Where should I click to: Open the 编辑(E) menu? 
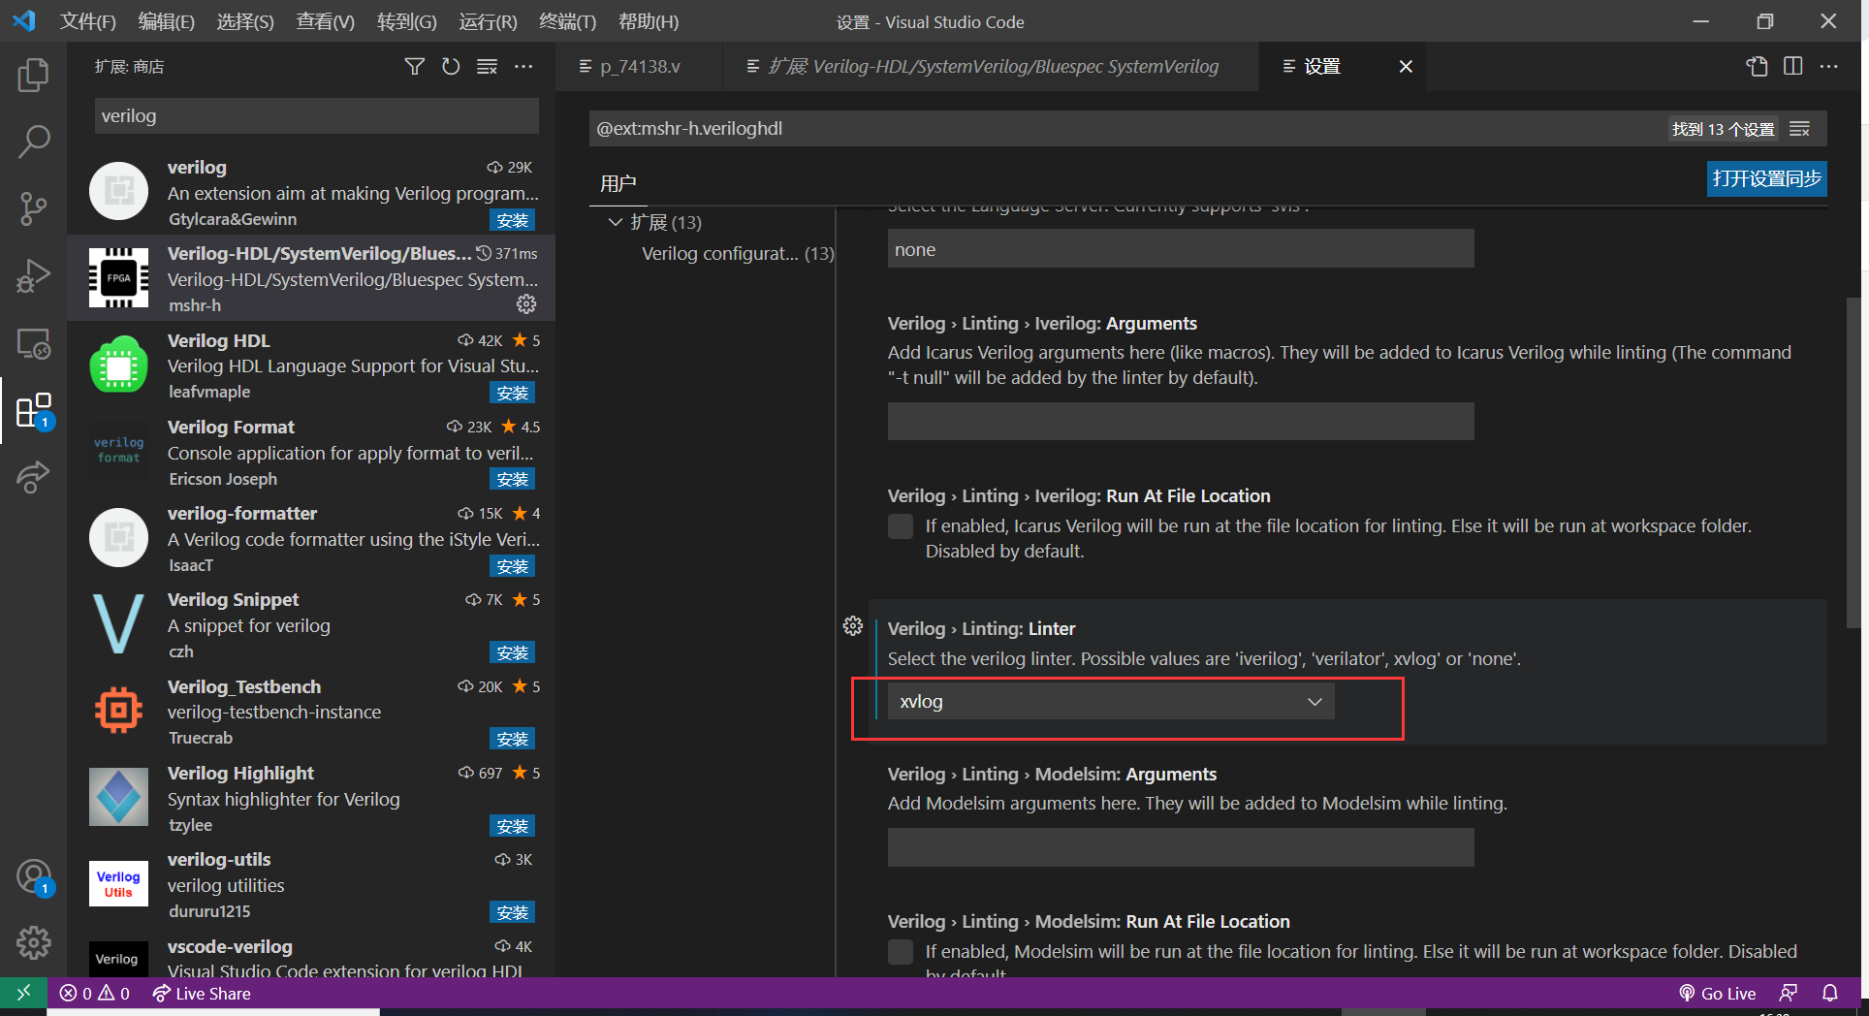click(167, 21)
